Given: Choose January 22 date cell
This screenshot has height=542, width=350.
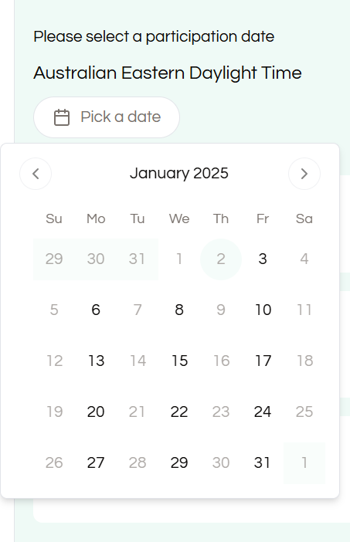Looking at the screenshot, I should click(179, 412).
